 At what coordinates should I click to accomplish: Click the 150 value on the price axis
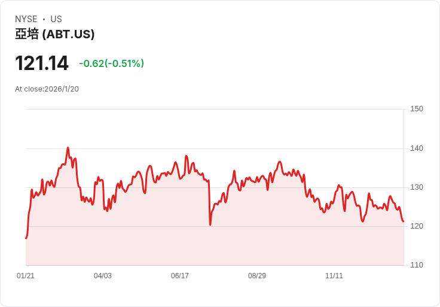click(417, 109)
